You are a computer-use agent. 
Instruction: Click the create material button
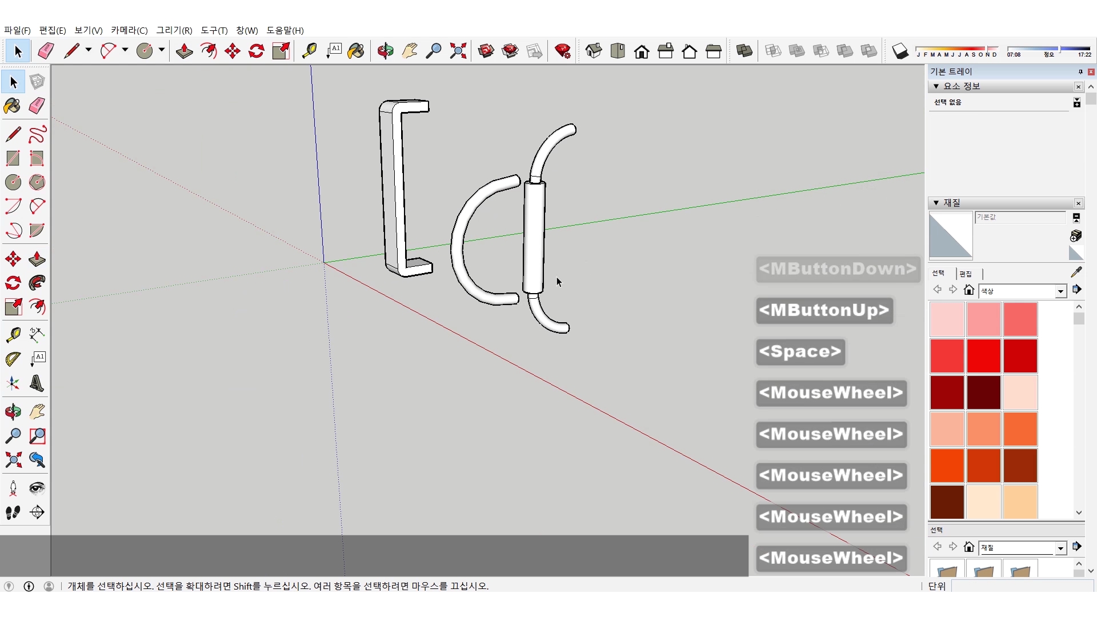click(1076, 235)
